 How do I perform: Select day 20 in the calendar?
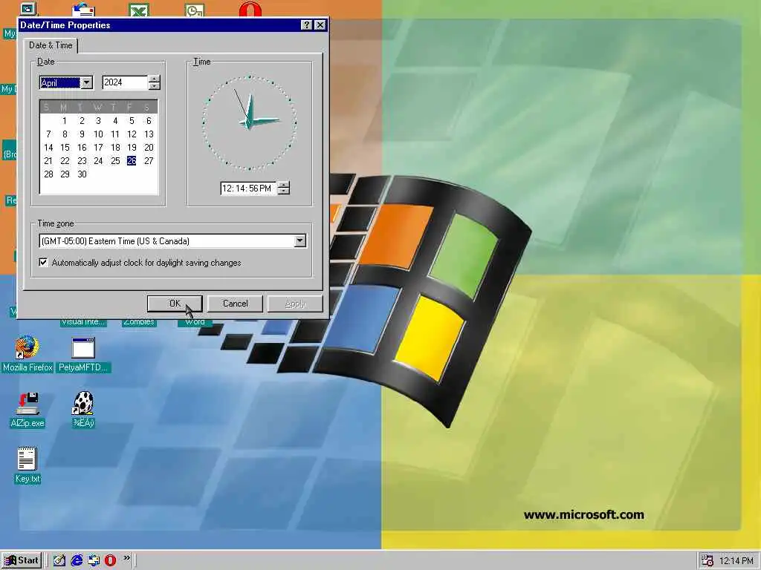149,148
